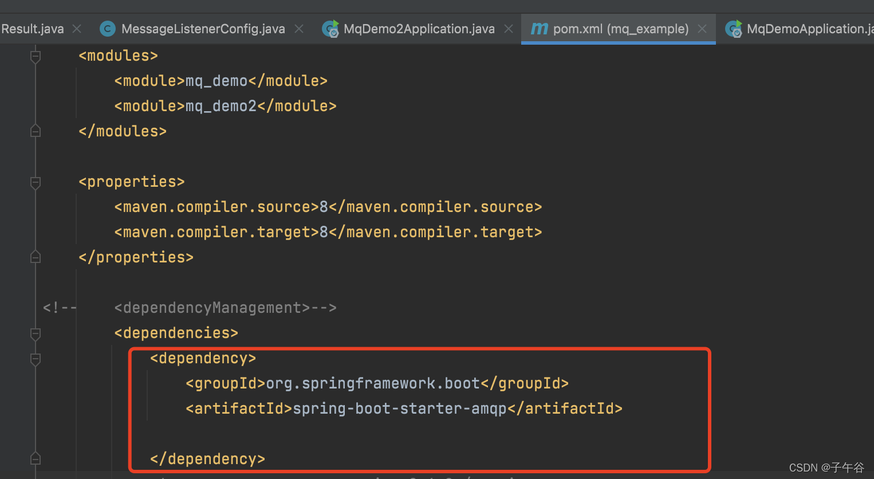Close the Result.java tab
This screenshot has height=479, width=874.
tap(76, 29)
